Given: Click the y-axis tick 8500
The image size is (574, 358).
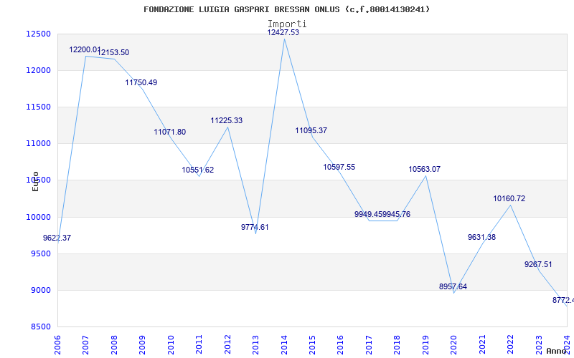Looking at the screenshot, I should [x=41, y=327].
